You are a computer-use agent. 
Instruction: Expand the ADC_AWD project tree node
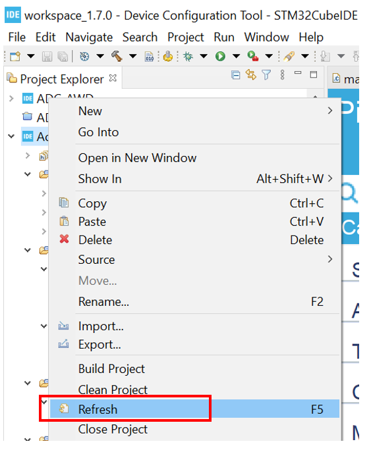[11, 99]
